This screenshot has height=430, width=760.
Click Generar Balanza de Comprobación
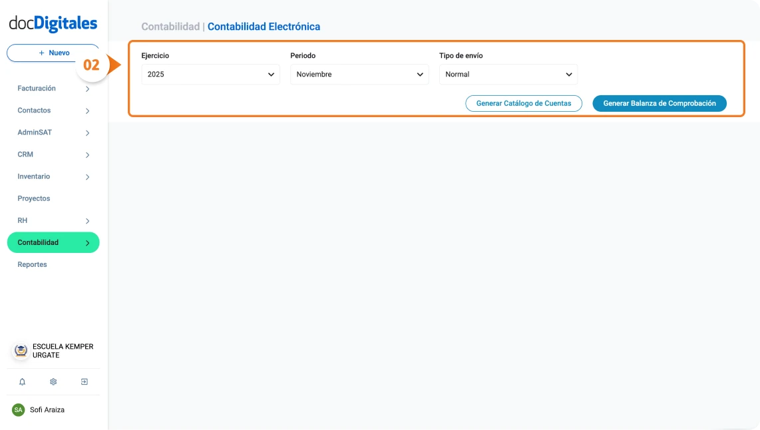660,103
